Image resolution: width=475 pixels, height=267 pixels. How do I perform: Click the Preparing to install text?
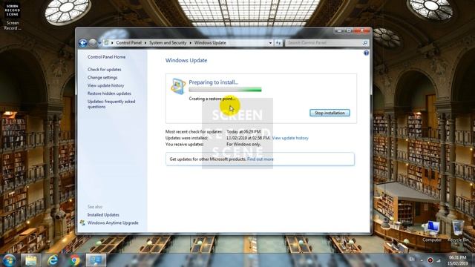[213, 82]
